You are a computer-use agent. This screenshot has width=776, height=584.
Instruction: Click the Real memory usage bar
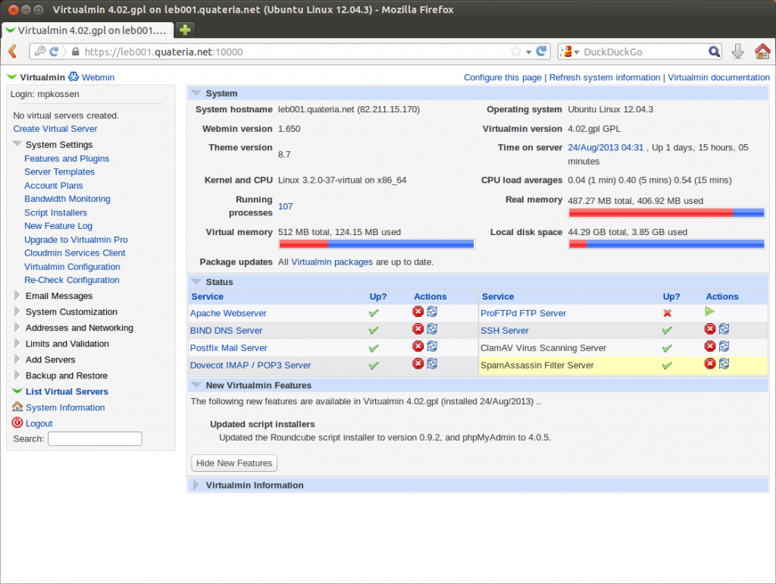click(667, 213)
